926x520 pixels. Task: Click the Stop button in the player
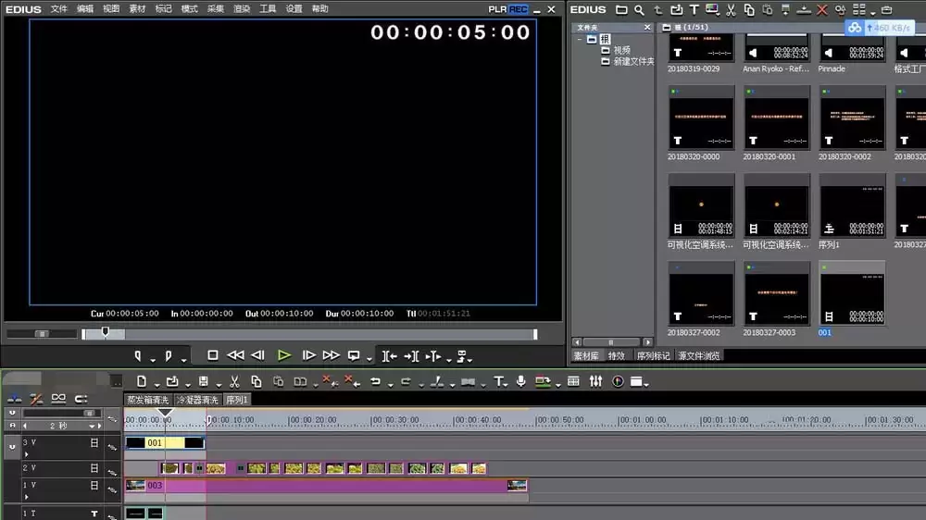[213, 355]
